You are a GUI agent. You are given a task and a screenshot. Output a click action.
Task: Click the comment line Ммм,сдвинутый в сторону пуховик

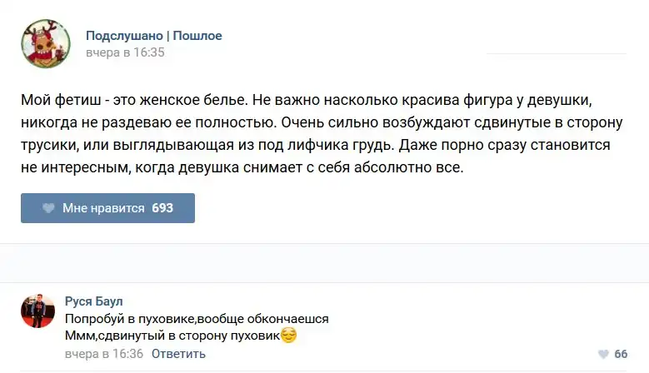172,336
